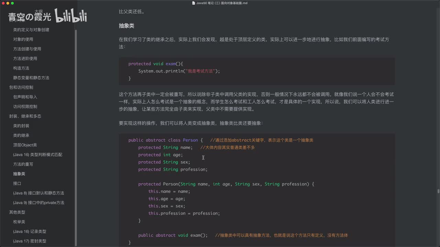Click 类的继承 outline item
Image resolution: width=440 pixels, height=247 pixels.
(21, 136)
